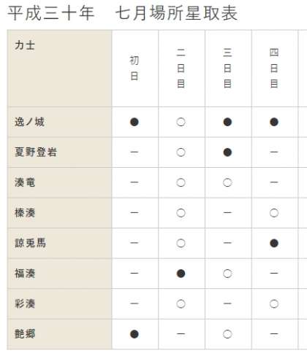Select the 三日目 column header
Image resolution: width=307 pixels, height=356 pixels.
(227, 68)
